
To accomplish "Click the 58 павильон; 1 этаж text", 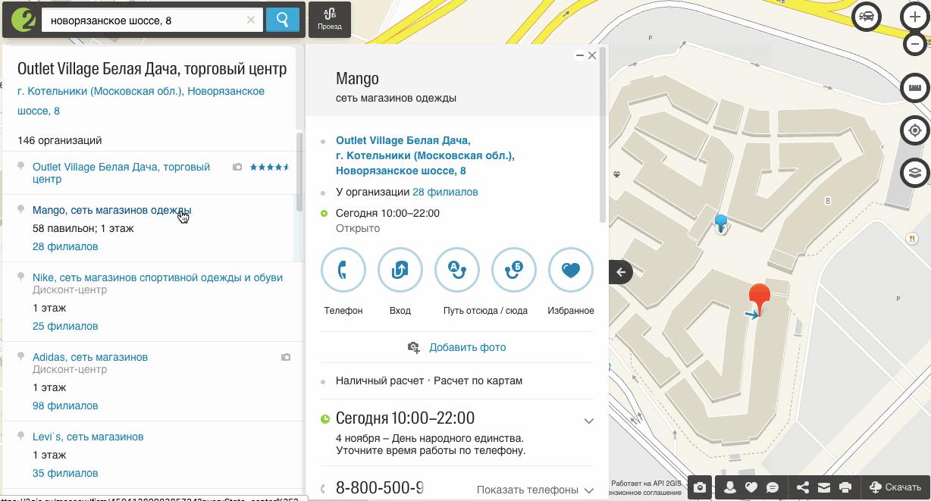I will [x=83, y=228].
